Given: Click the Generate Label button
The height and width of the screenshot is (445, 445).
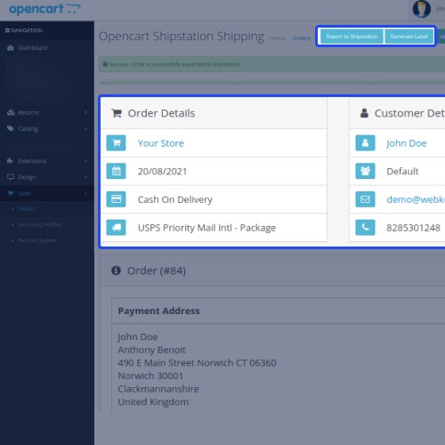Looking at the screenshot, I should pos(409,36).
